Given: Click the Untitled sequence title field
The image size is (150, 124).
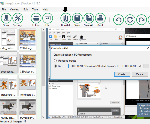Looking at the screenshot, I should [x=95, y=114].
